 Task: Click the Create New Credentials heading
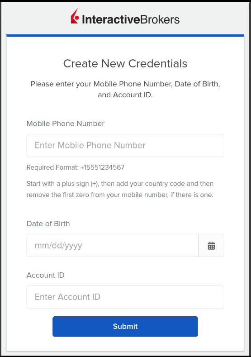point(125,63)
